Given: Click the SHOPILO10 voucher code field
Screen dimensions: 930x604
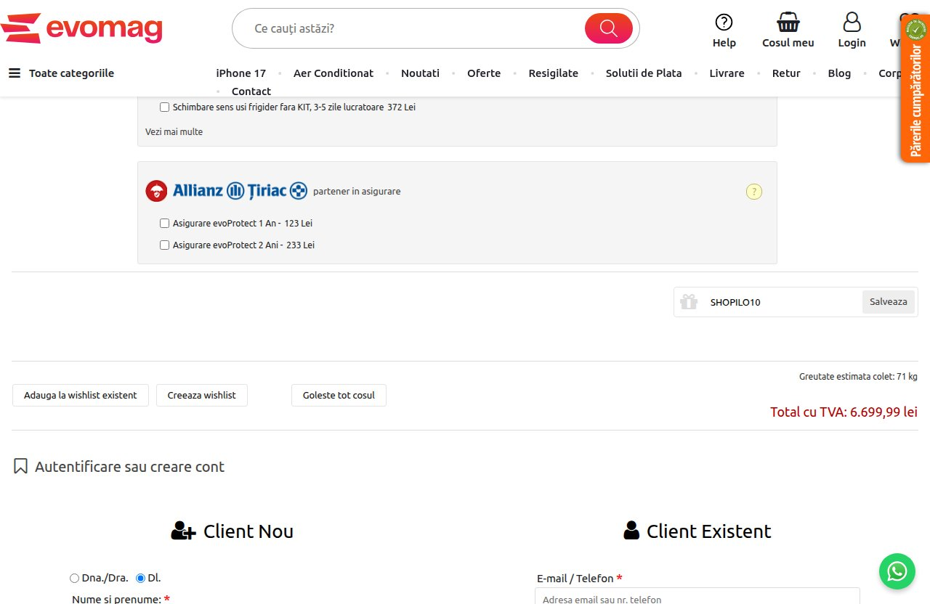Looking at the screenshot, I should 781,302.
